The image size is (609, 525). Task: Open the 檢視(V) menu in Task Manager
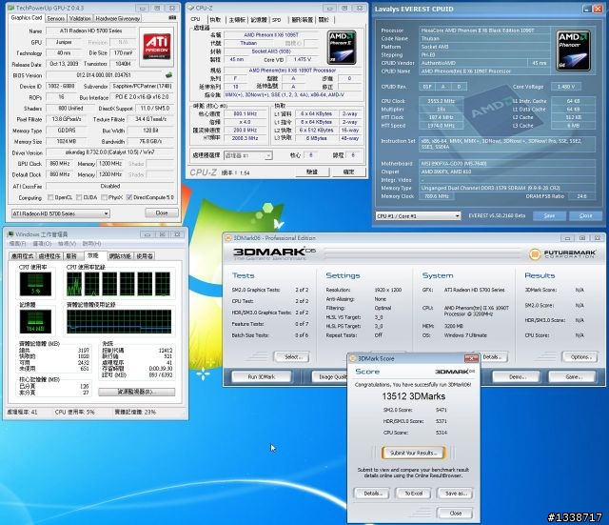67,244
